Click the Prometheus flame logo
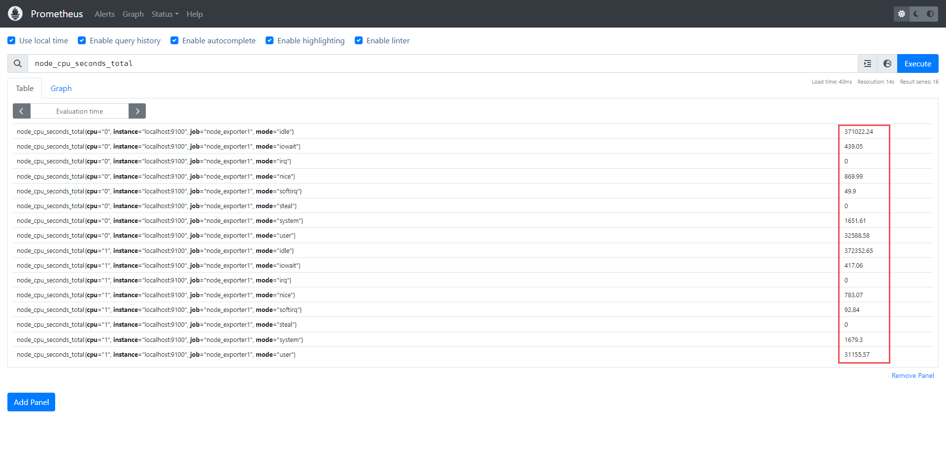 tap(15, 14)
